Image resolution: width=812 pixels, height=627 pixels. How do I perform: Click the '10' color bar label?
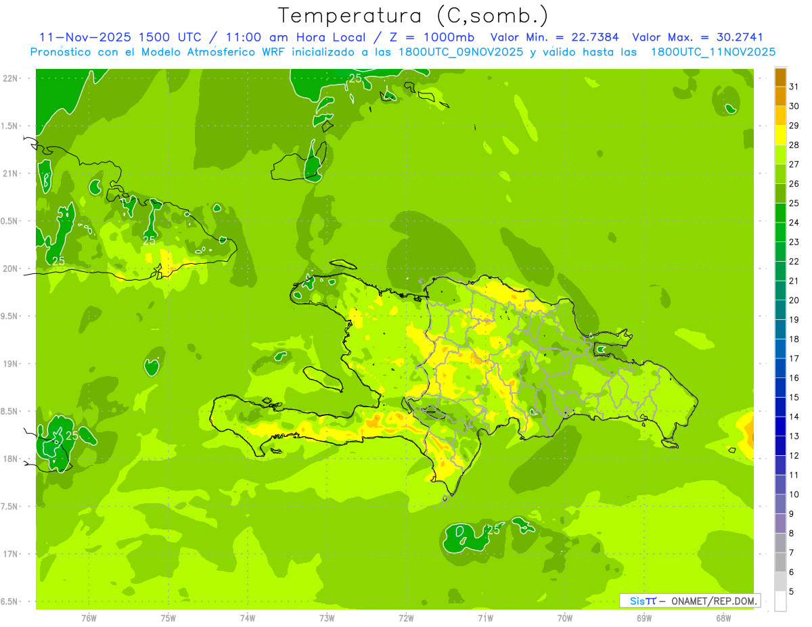click(x=794, y=494)
